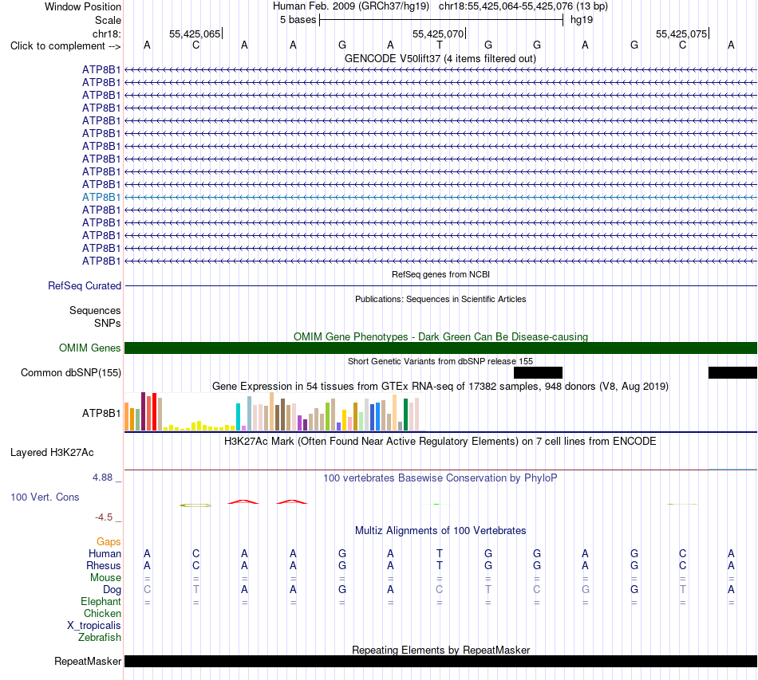The height and width of the screenshot is (680, 758).
Task: Click the RefSeq Curated gene line
Action: click(440, 286)
